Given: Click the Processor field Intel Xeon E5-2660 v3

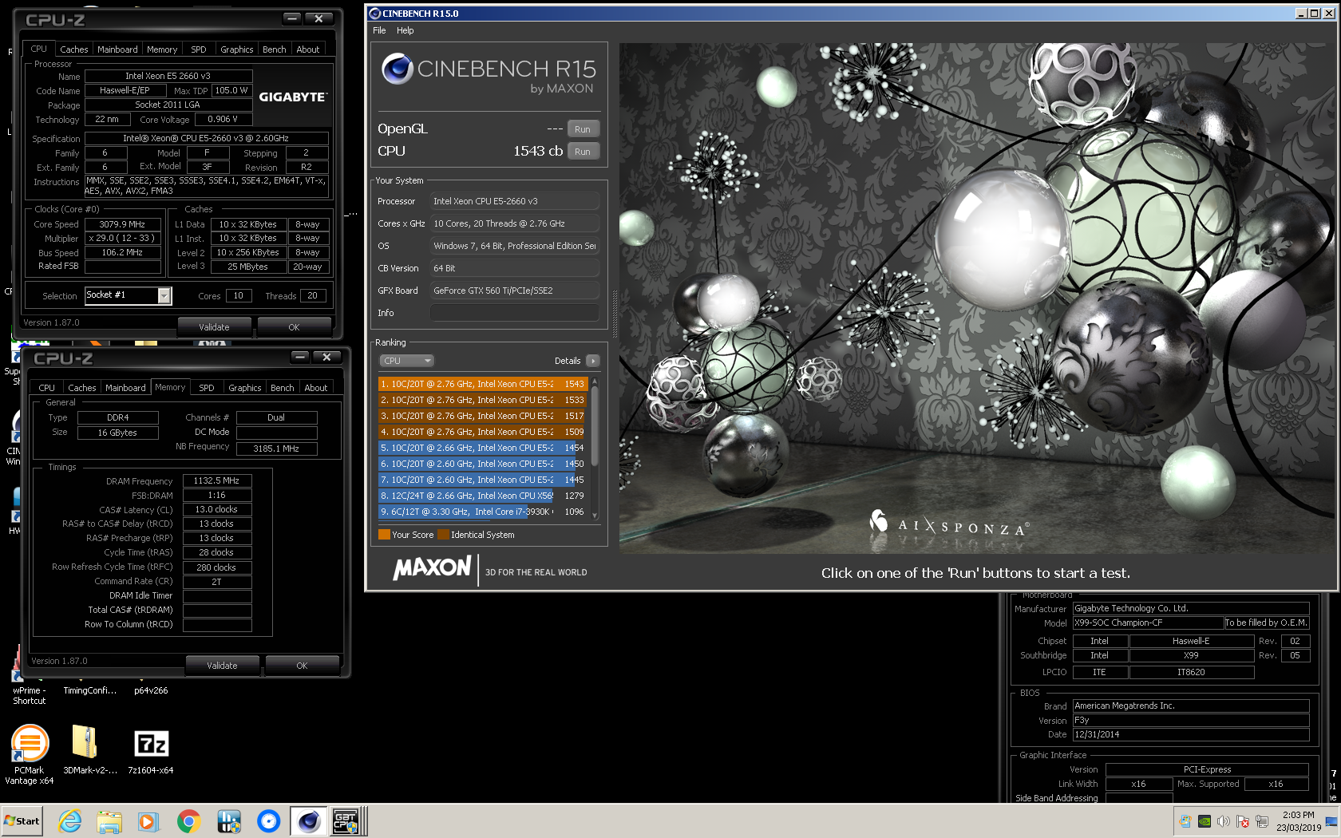Looking at the screenshot, I should tap(515, 201).
